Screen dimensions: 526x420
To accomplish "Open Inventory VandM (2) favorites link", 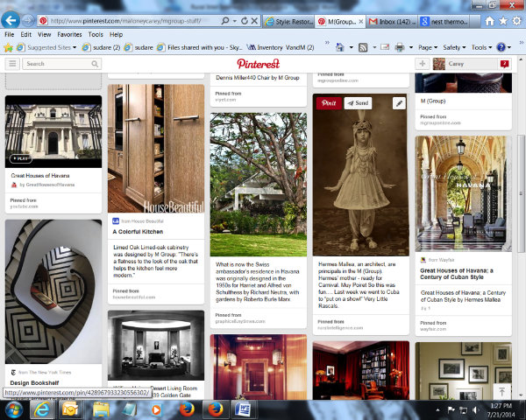I will (x=281, y=47).
